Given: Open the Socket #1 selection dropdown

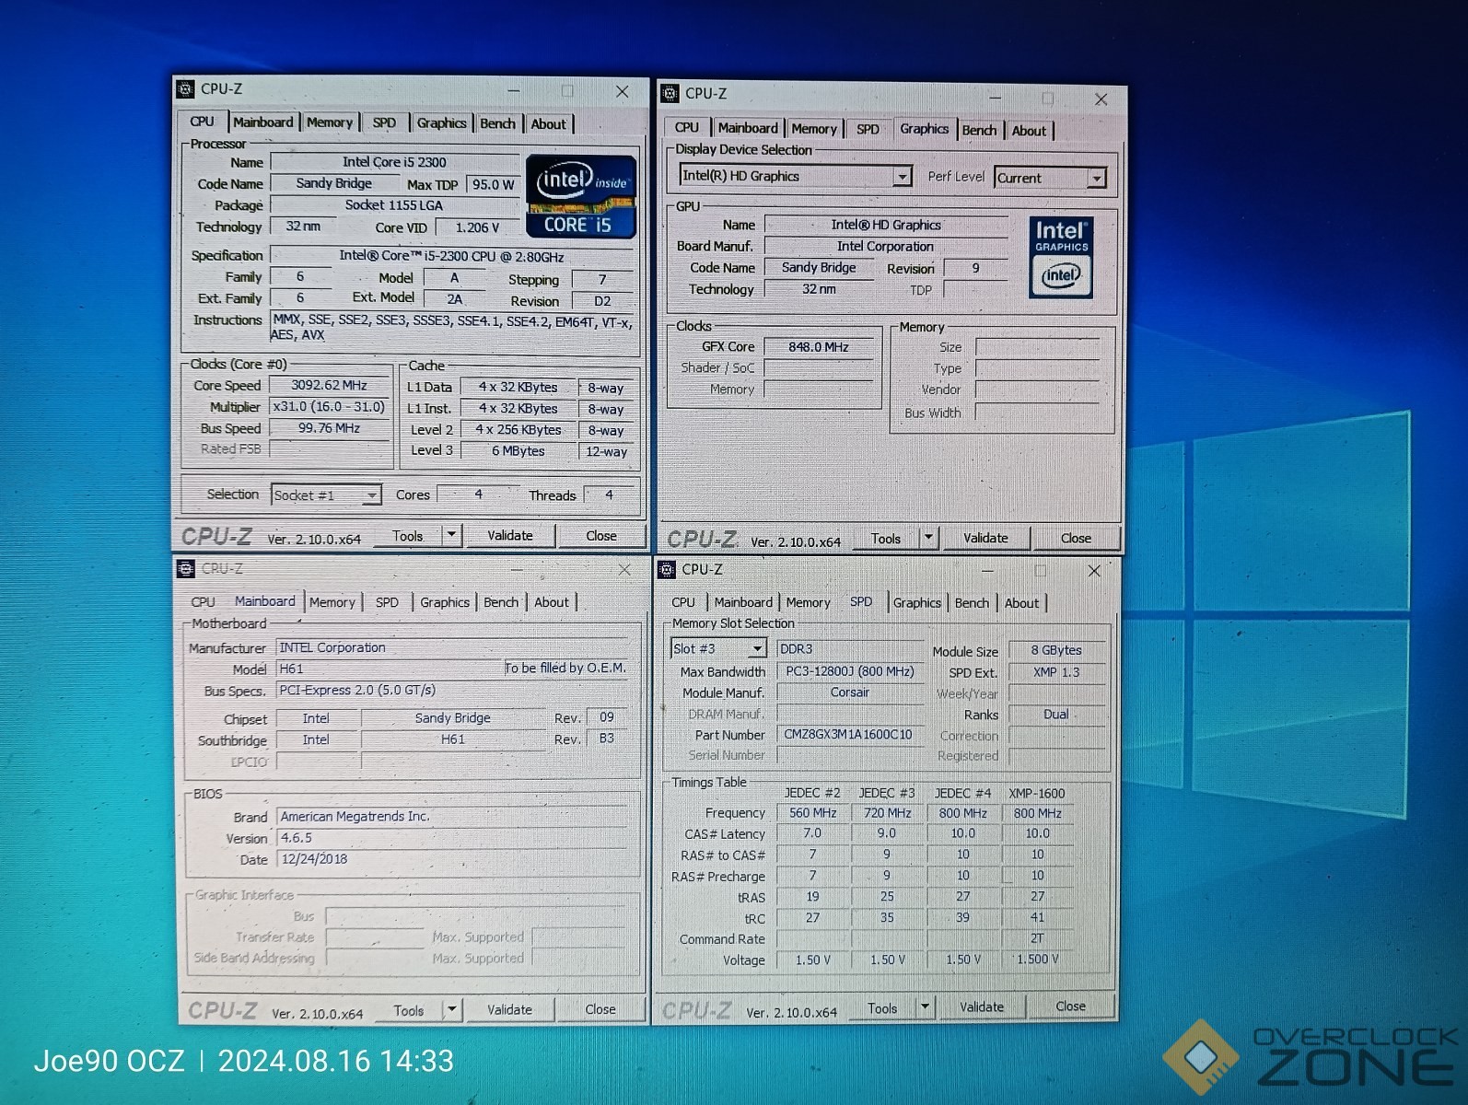Looking at the screenshot, I should pos(371,495).
